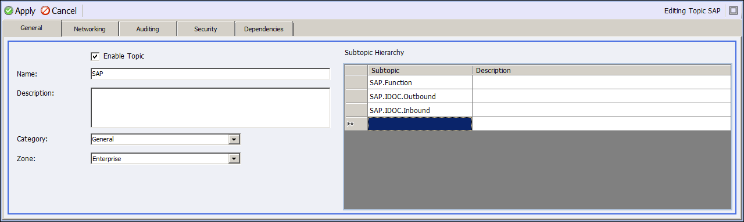Click the highlighted new-row Subtopic cell
This screenshot has width=744, height=222.
[x=420, y=123]
